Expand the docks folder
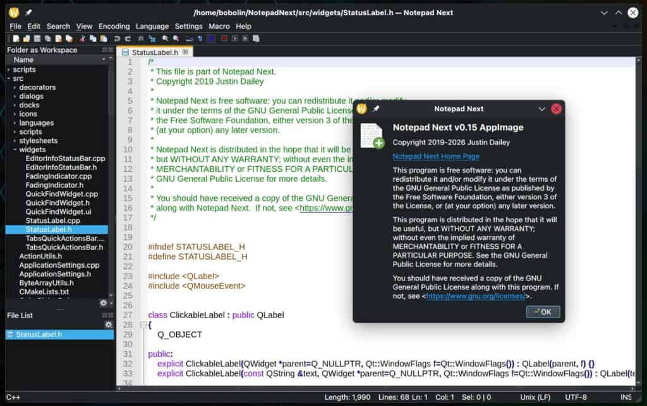The height and width of the screenshot is (406, 647). tap(15, 105)
